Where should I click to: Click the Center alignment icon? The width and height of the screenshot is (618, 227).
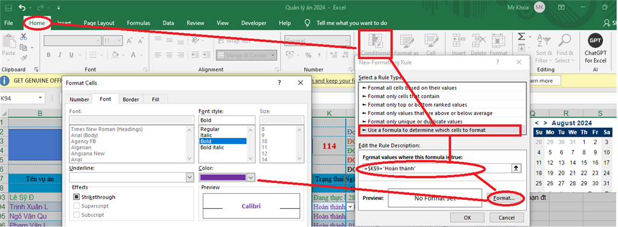169,55
